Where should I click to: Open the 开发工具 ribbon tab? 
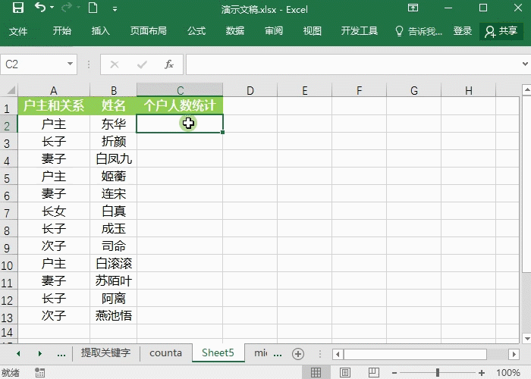[360, 31]
